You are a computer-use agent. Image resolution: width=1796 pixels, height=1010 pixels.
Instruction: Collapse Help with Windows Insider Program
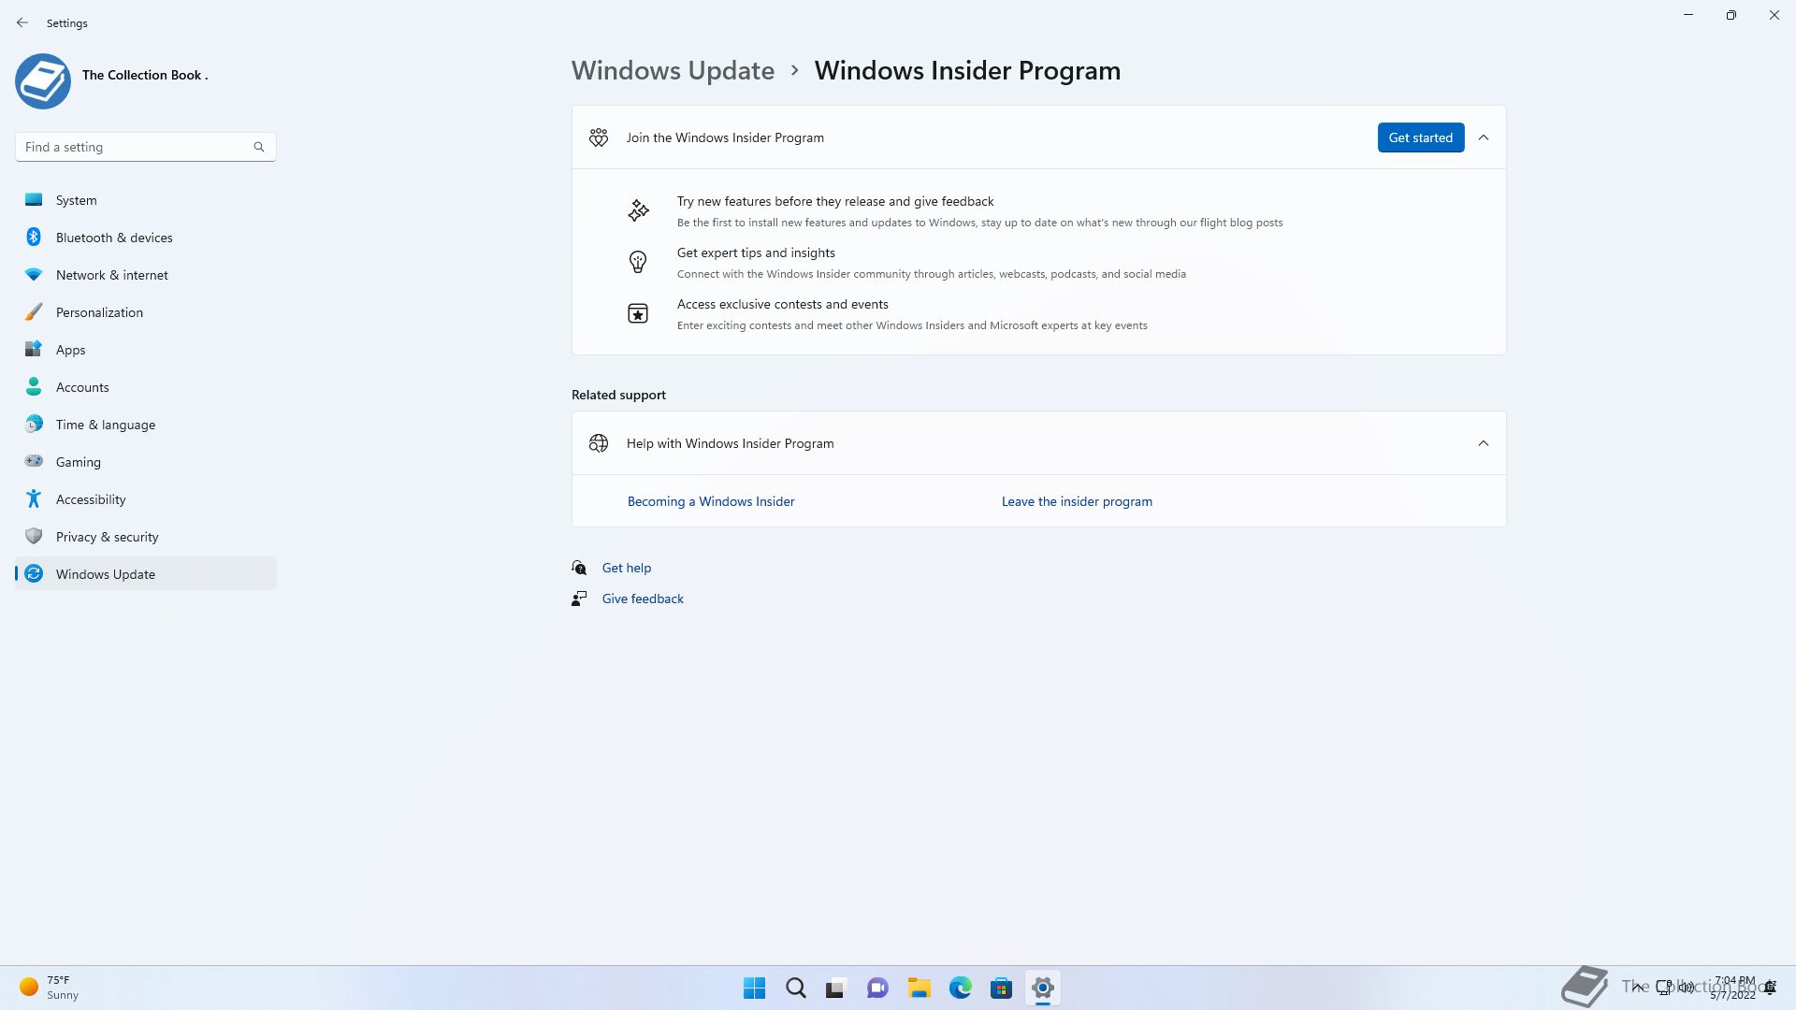tap(1484, 443)
